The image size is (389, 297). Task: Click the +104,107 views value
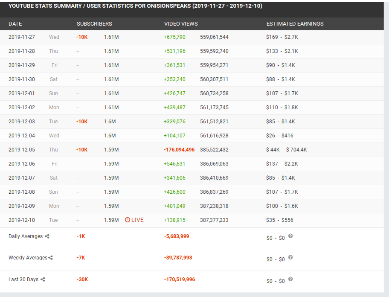point(174,136)
